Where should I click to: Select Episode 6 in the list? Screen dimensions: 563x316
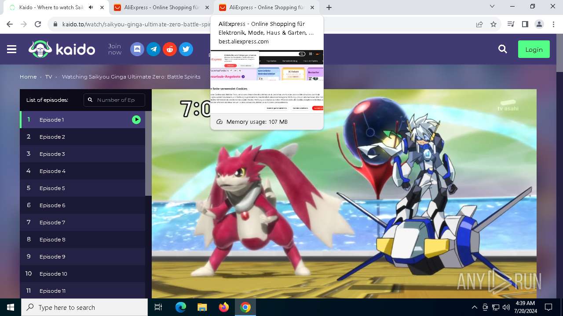(x=82, y=205)
